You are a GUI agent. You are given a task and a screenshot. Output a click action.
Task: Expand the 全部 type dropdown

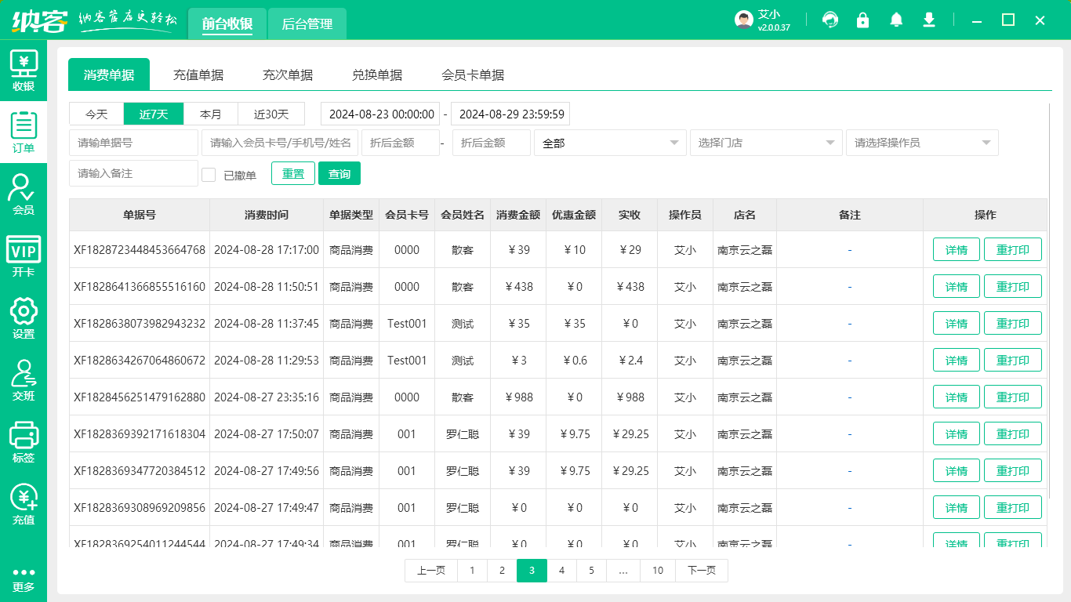(x=610, y=143)
